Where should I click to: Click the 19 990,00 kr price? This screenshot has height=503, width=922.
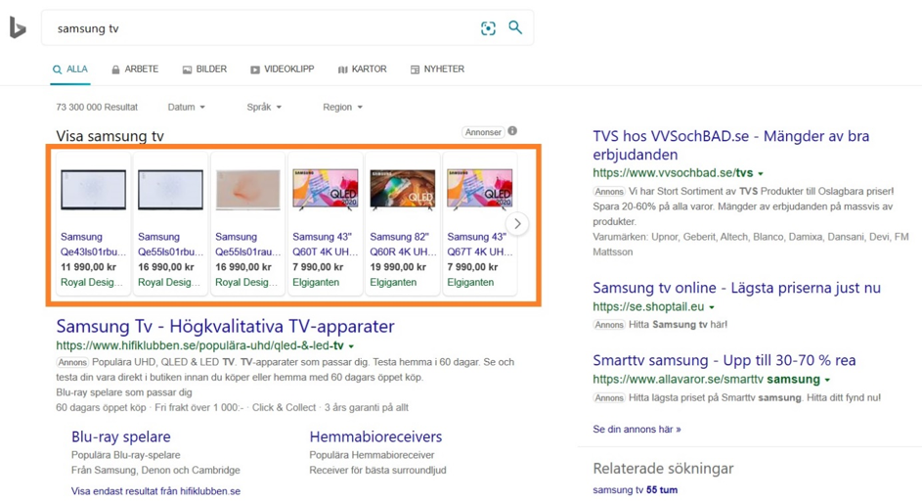point(398,267)
